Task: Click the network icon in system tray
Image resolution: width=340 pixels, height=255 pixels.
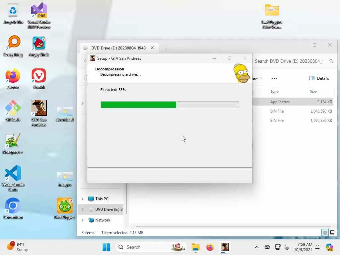Action: pos(278,247)
